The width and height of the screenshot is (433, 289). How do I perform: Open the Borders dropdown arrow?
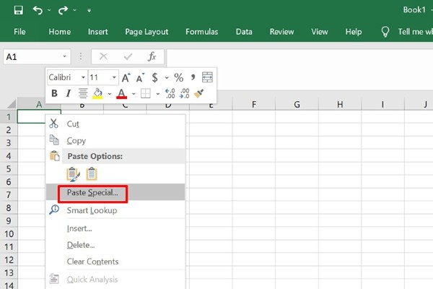point(157,93)
